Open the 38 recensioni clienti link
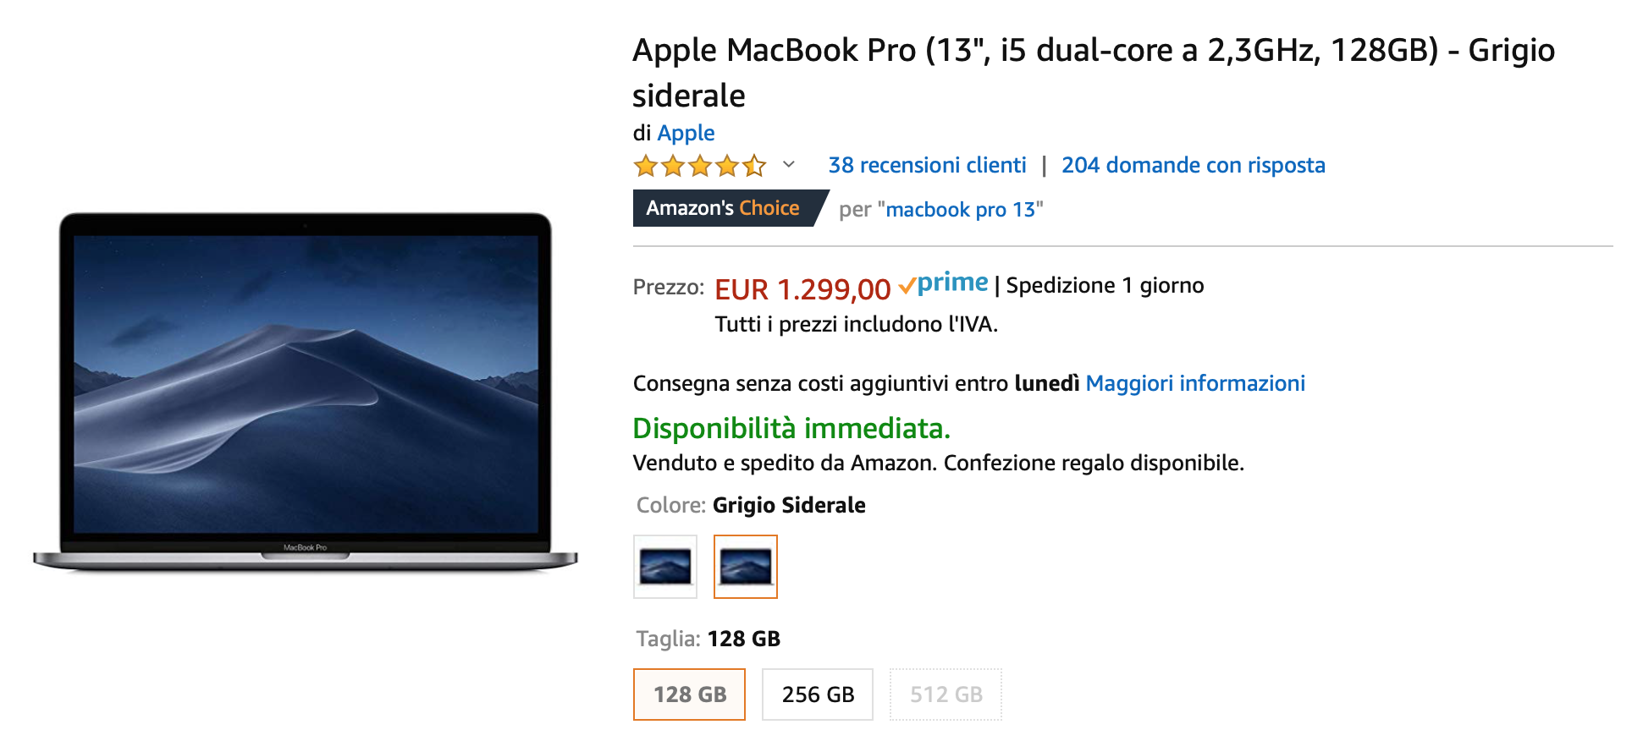This screenshot has width=1632, height=741. point(927,165)
